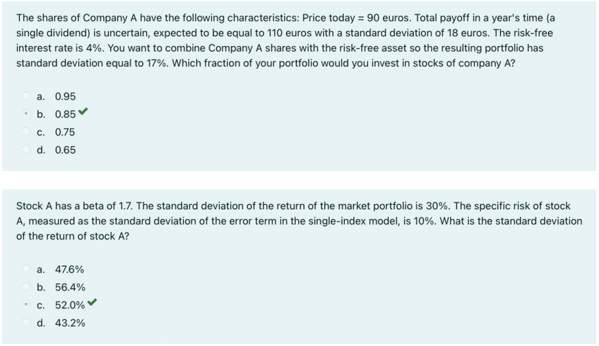
Task: Pick radio button for 43.2% answer
Action: (27, 323)
